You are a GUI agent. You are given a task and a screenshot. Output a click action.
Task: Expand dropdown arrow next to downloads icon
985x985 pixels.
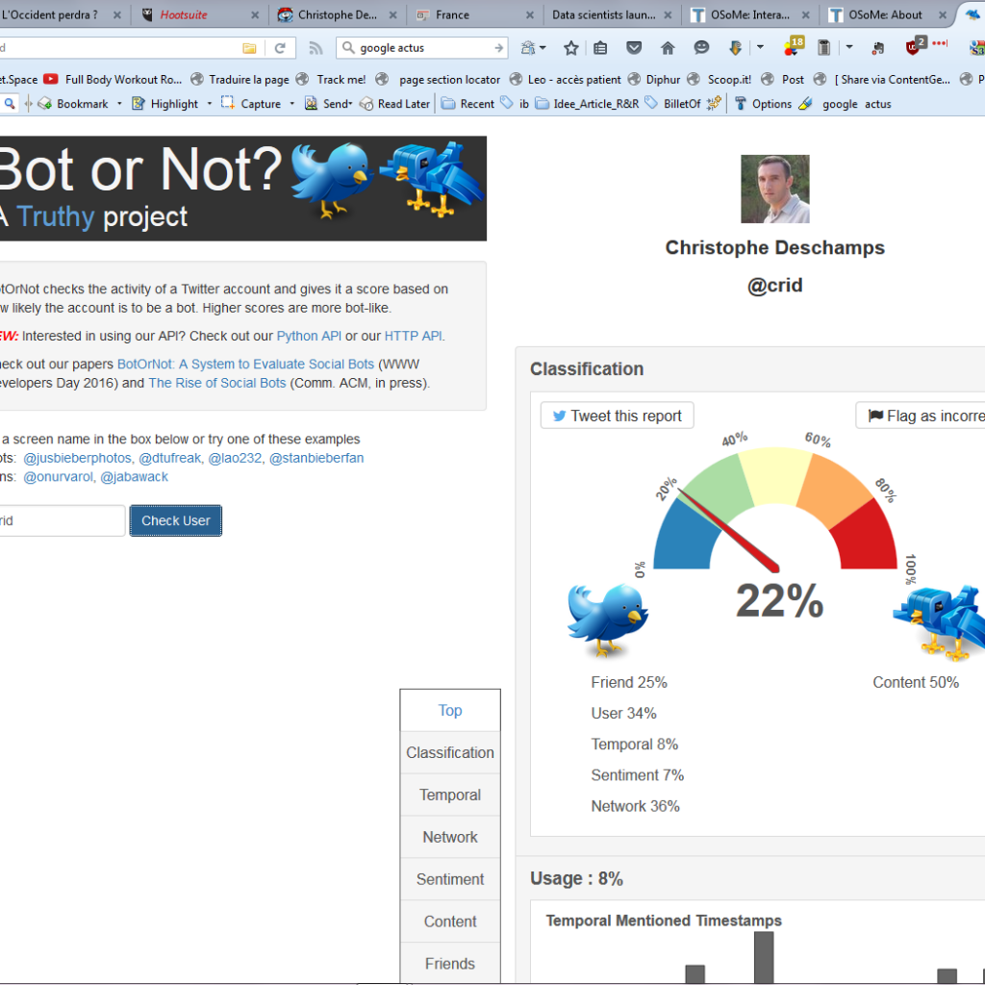pyautogui.click(x=760, y=47)
